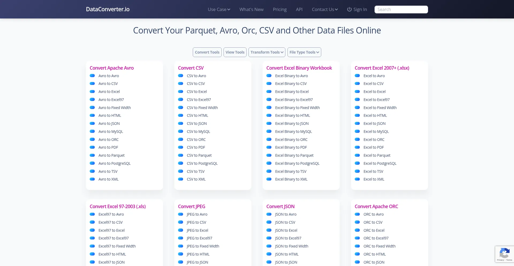Image resolution: width=514 pixels, height=266 pixels.
Task: Click the blue bullet icon next to CSV to Parquet
Action: tap(181, 155)
